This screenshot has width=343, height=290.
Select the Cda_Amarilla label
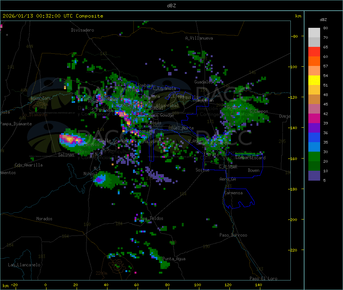(x=29, y=165)
